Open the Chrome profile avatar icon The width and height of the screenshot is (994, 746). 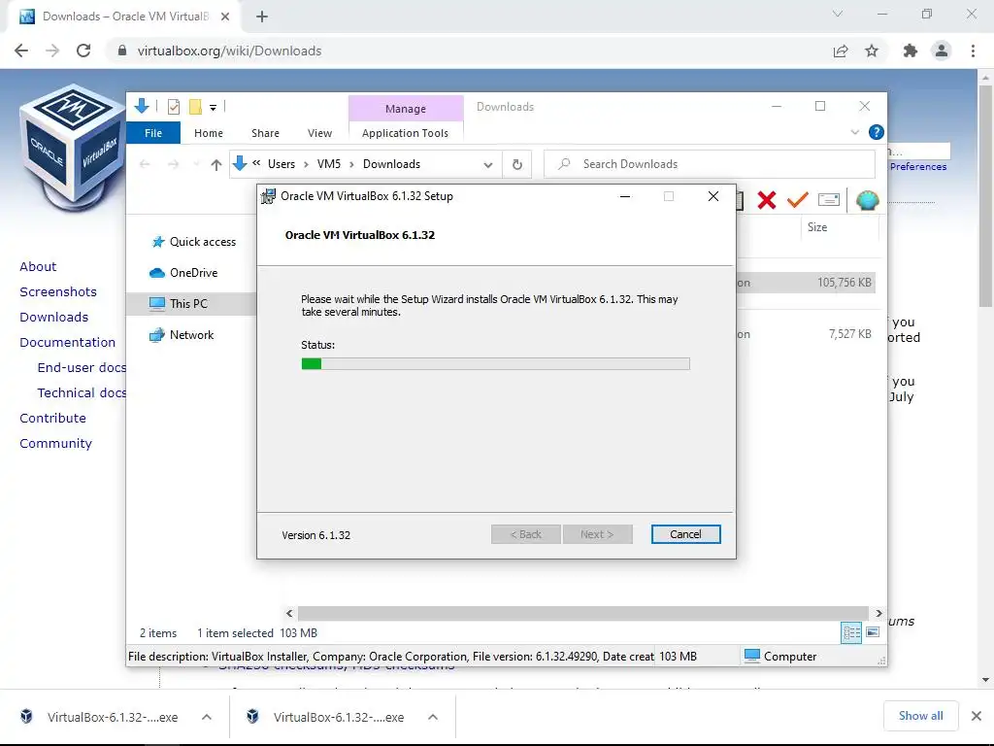click(942, 51)
